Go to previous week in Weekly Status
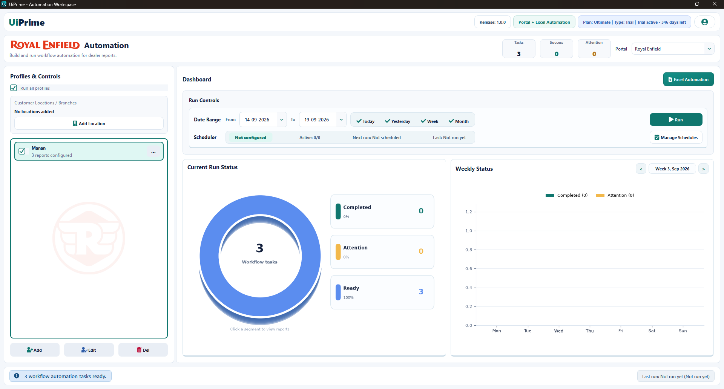The height and width of the screenshot is (389, 724). tap(641, 169)
